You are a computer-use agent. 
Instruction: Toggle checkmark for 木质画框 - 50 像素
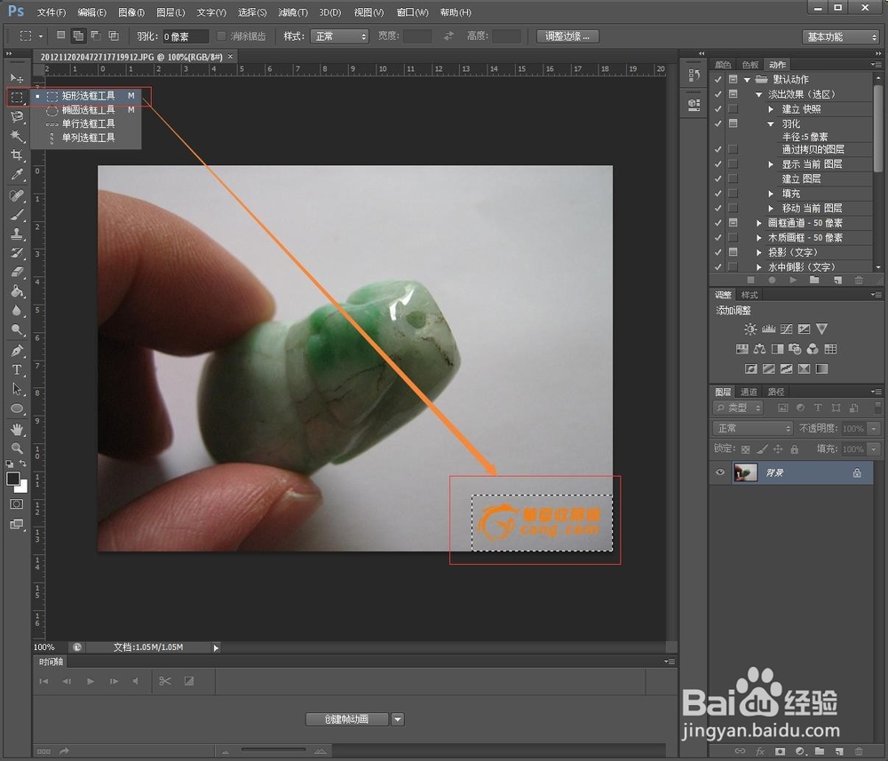coord(718,238)
